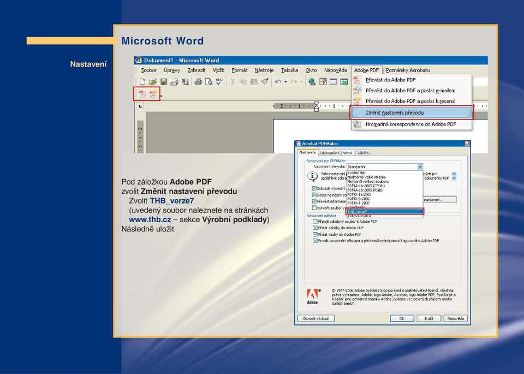Toggle the 'Převést informace' checkbox

tap(314, 201)
